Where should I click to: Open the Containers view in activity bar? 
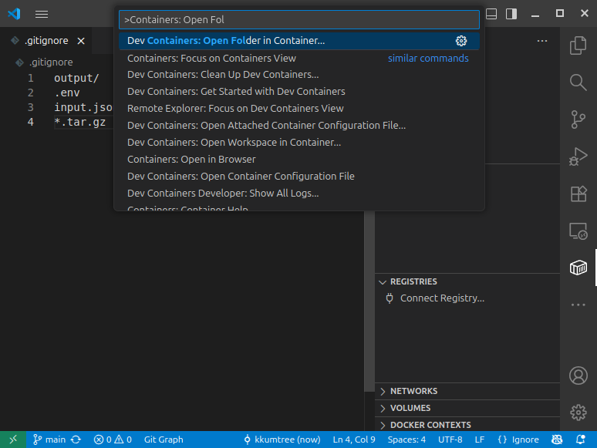tap(578, 268)
